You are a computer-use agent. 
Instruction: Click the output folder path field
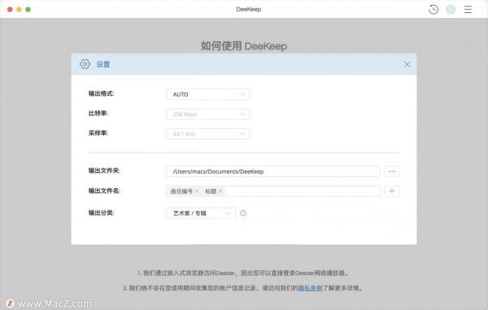click(273, 171)
